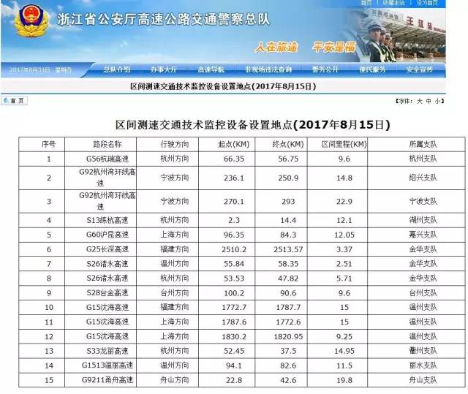Select the 12.05 interval distance cell
Viewport: 468px width, 394px height.
click(x=337, y=235)
